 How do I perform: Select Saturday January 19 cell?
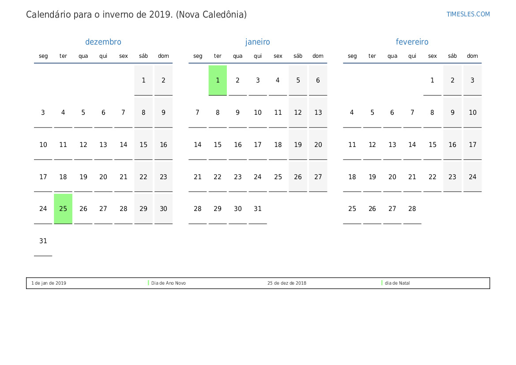[x=298, y=144]
